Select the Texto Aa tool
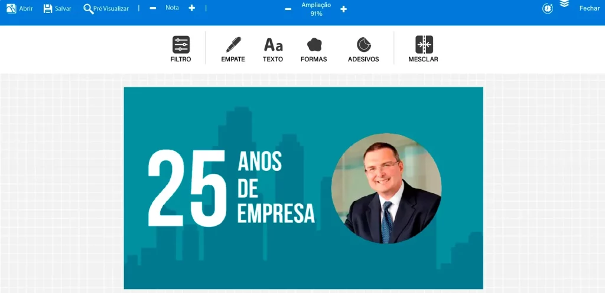The width and height of the screenshot is (605, 293). (273, 49)
